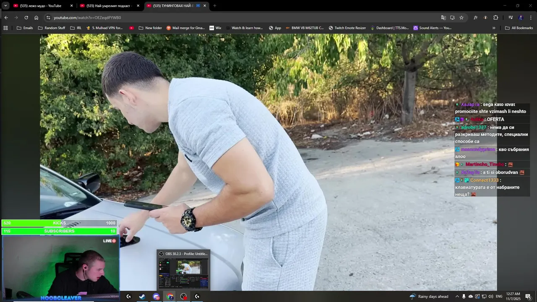Open the ENG language switcher
This screenshot has width=537, height=302.
(499, 297)
